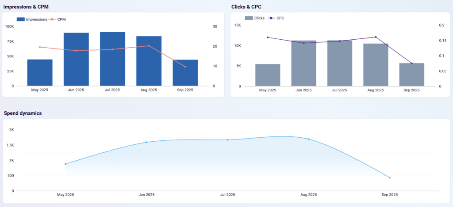
Task: Click the blue Impressions legend color box
Action: coord(21,19)
